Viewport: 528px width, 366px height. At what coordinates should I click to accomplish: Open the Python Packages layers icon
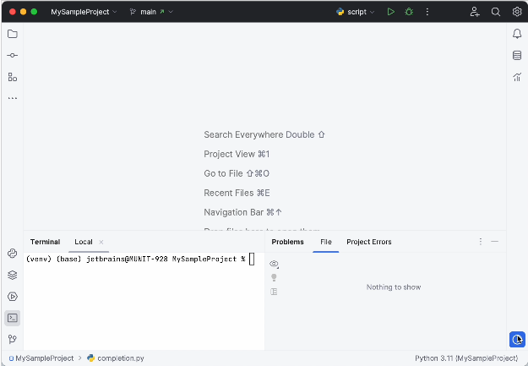coord(13,275)
